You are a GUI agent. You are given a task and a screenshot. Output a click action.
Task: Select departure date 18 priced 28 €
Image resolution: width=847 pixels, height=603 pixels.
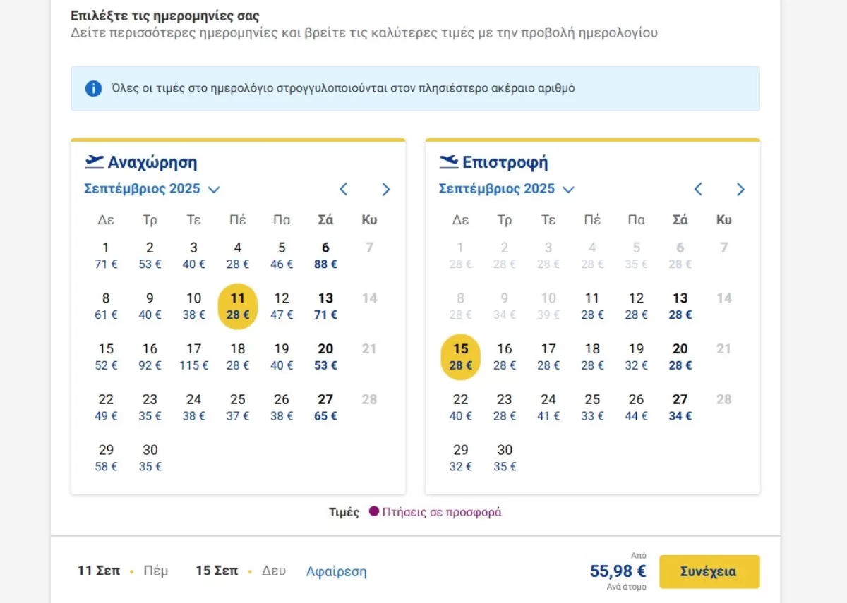click(x=238, y=356)
